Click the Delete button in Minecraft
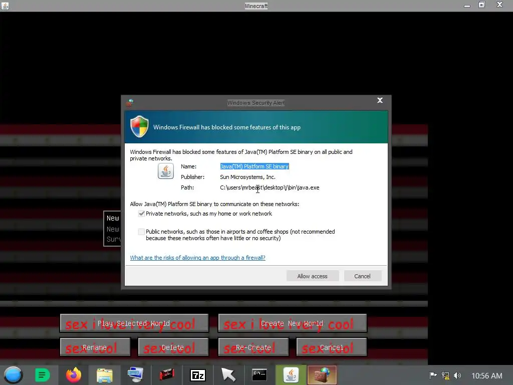This screenshot has height=385, width=513. click(173, 347)
